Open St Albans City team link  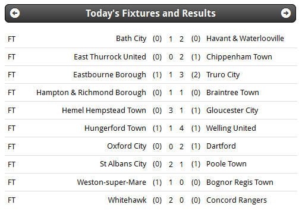(x=123, y=164)
